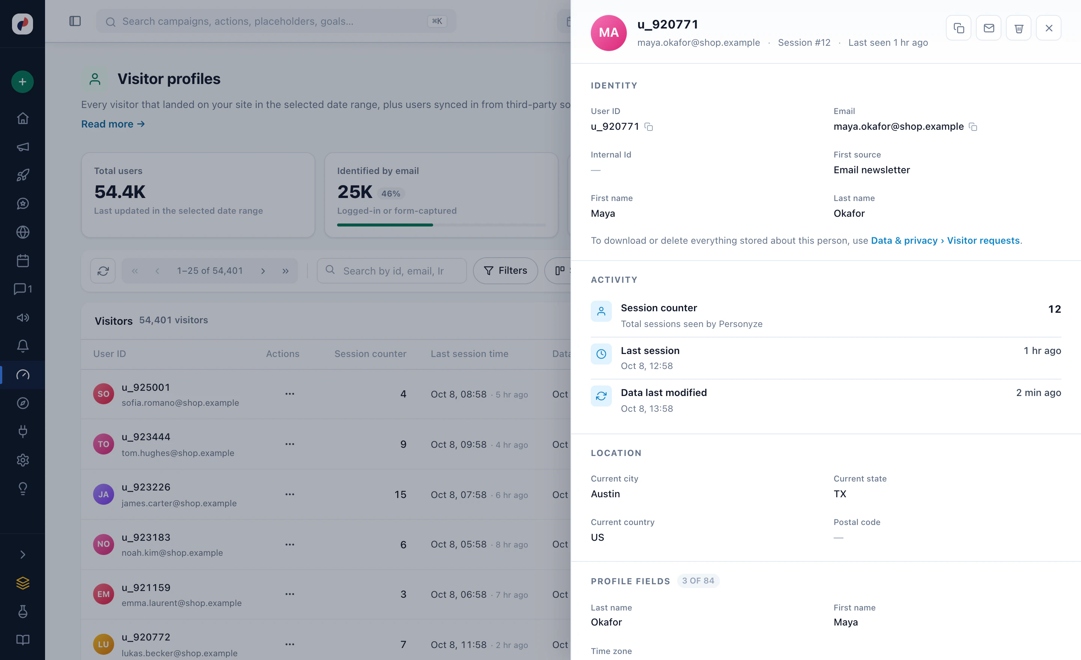Open the speaker sound icon in the sidebar
The image size is (1081, 660).
[x=23, y=318]
